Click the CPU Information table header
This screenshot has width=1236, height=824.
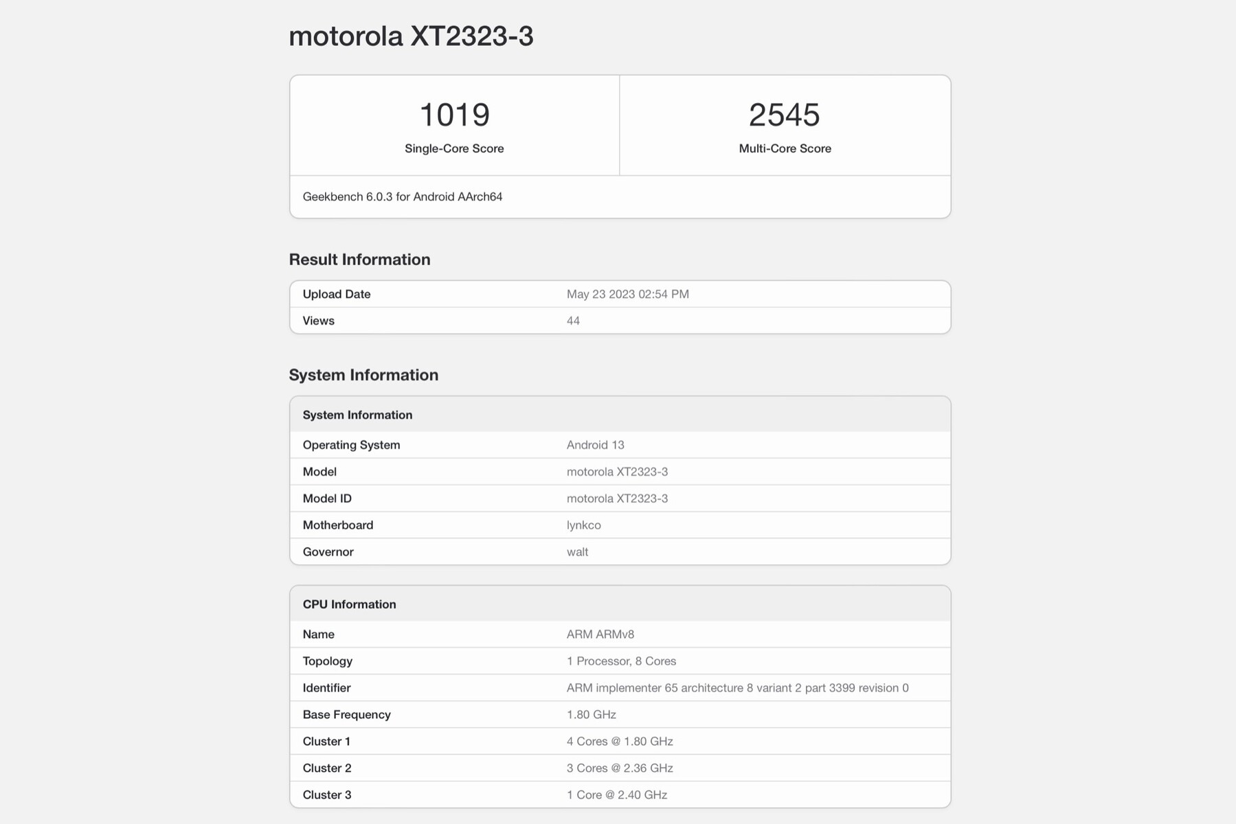click(x=349, y=604)
